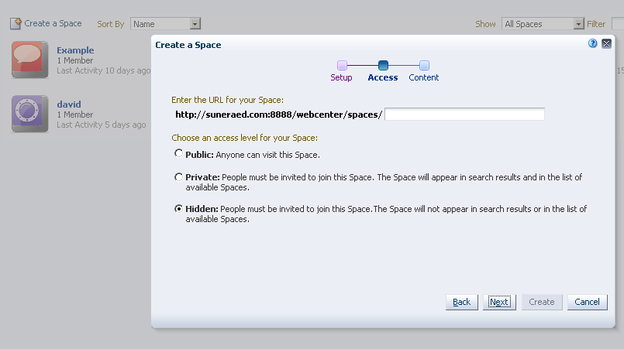Go to the Setup step label
Viewport: 624px width, 349px height.
(341, 77)
